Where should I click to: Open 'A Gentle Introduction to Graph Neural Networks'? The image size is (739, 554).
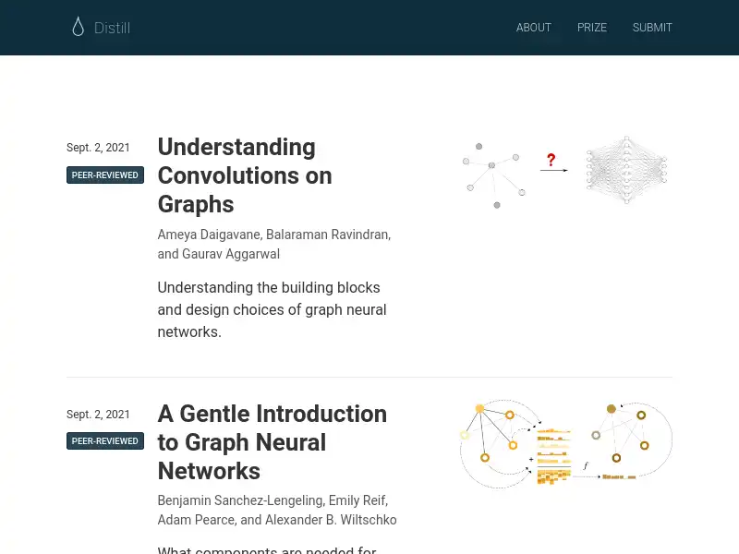tap(272, 442)
